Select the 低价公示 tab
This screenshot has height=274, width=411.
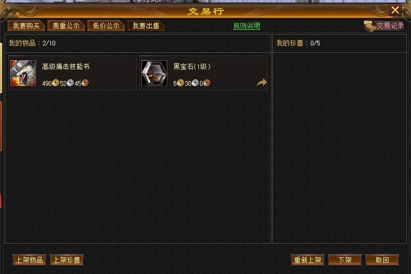(106, 26)
